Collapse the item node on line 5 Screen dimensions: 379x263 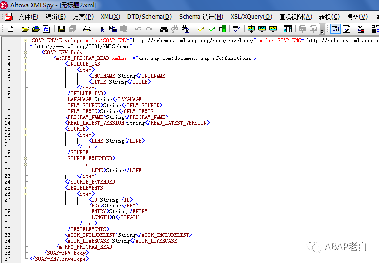[26, 70]
